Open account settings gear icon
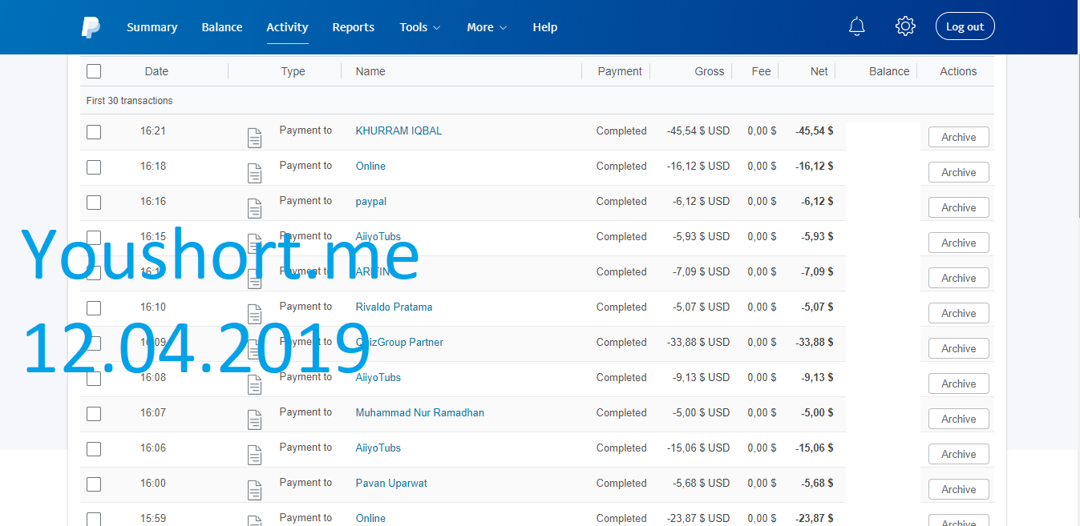The width and height of the screenshot is (1080, 526). [x=905, y=26]
